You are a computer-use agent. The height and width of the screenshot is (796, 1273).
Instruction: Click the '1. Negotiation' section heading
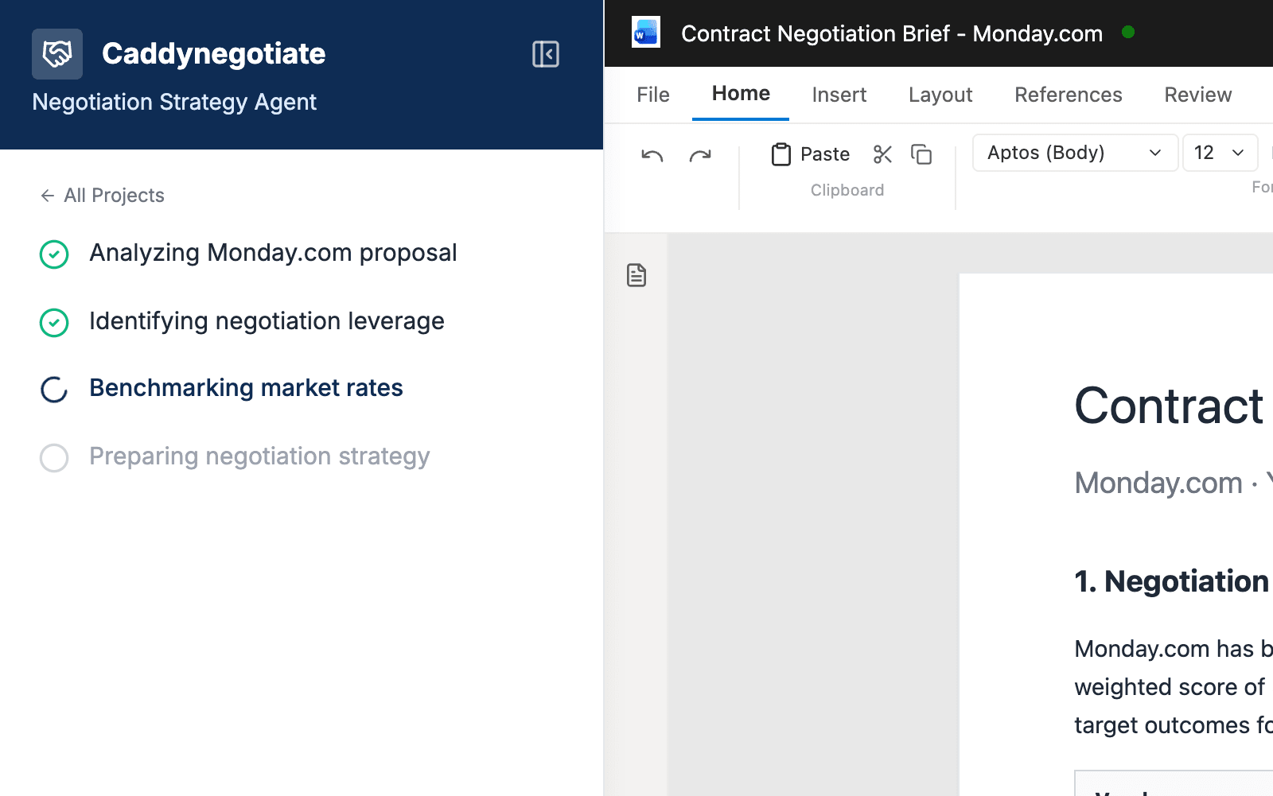tap(1171, 581)
